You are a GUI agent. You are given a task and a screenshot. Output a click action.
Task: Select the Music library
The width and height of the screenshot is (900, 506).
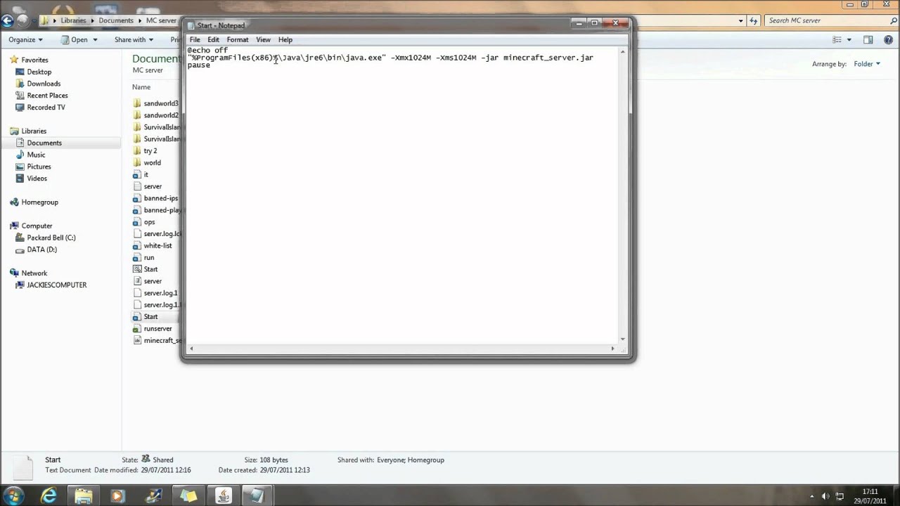click(35, 155)
